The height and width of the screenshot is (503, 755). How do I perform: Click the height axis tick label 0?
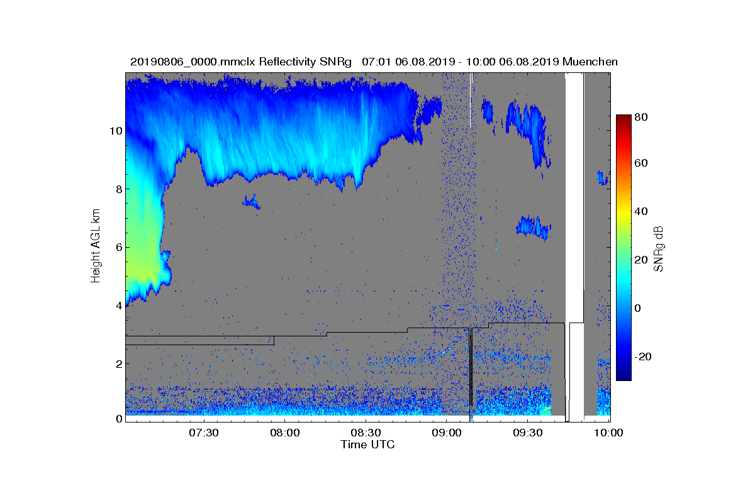click(118, 419)
